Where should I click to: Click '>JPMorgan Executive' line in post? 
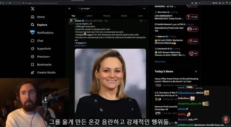coord(85,26)
